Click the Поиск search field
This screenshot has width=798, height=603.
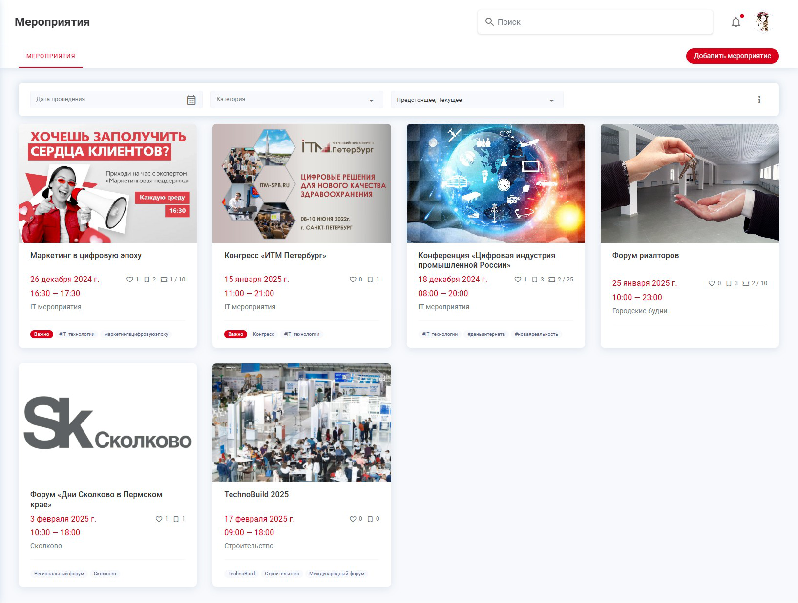(595, 22)
